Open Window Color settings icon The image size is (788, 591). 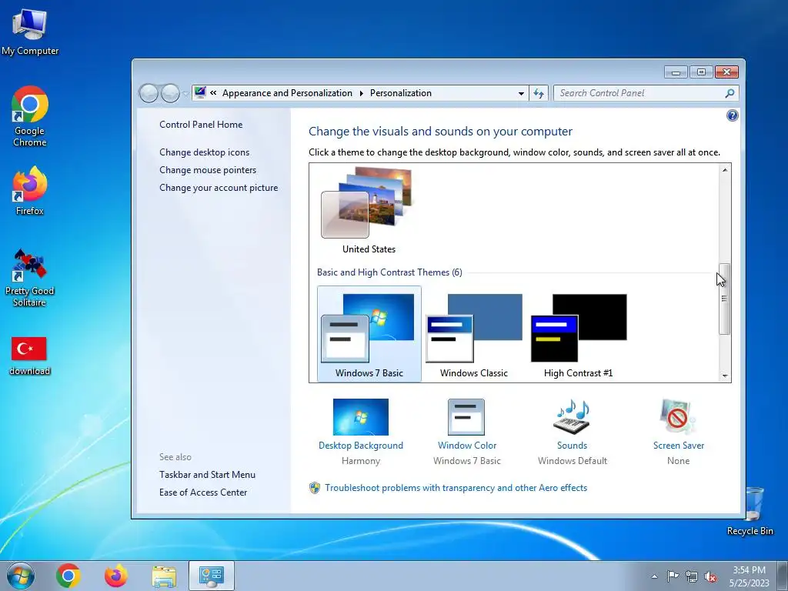pyautogui.click(x=466, y=417)
